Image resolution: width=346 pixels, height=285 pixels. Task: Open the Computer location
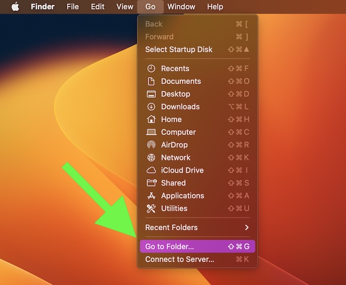[178, 132]
